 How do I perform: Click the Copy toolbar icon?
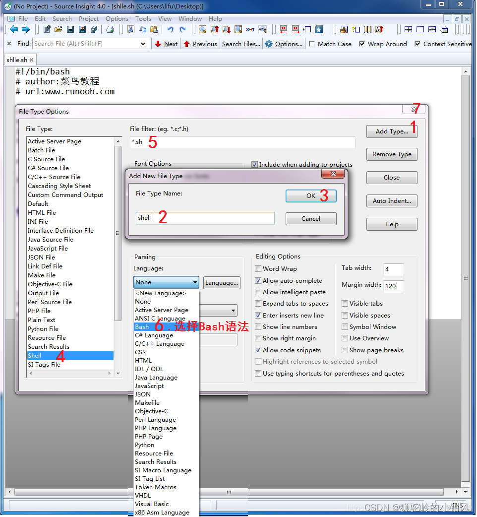(x=142, y=29)
